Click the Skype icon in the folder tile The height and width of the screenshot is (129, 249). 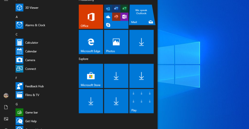click(x=108, y=25)
